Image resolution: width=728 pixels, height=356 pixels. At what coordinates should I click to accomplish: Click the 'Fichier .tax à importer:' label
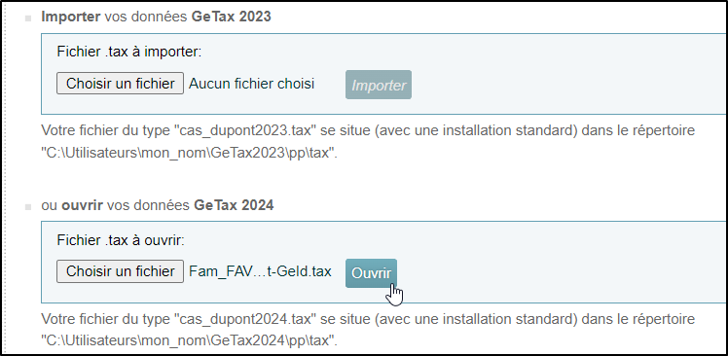point(129,52)
